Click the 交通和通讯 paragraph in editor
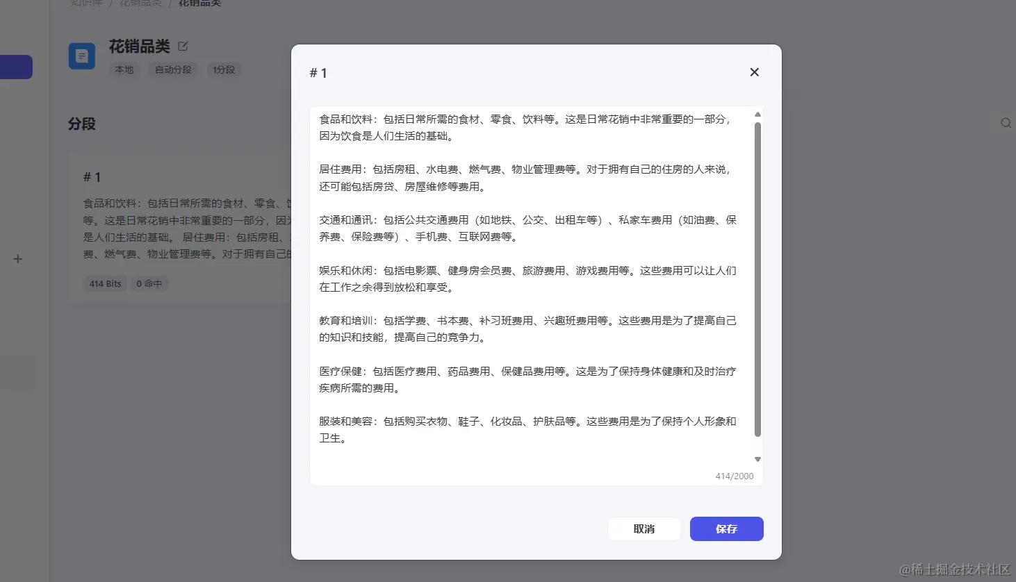 (527, 228)
